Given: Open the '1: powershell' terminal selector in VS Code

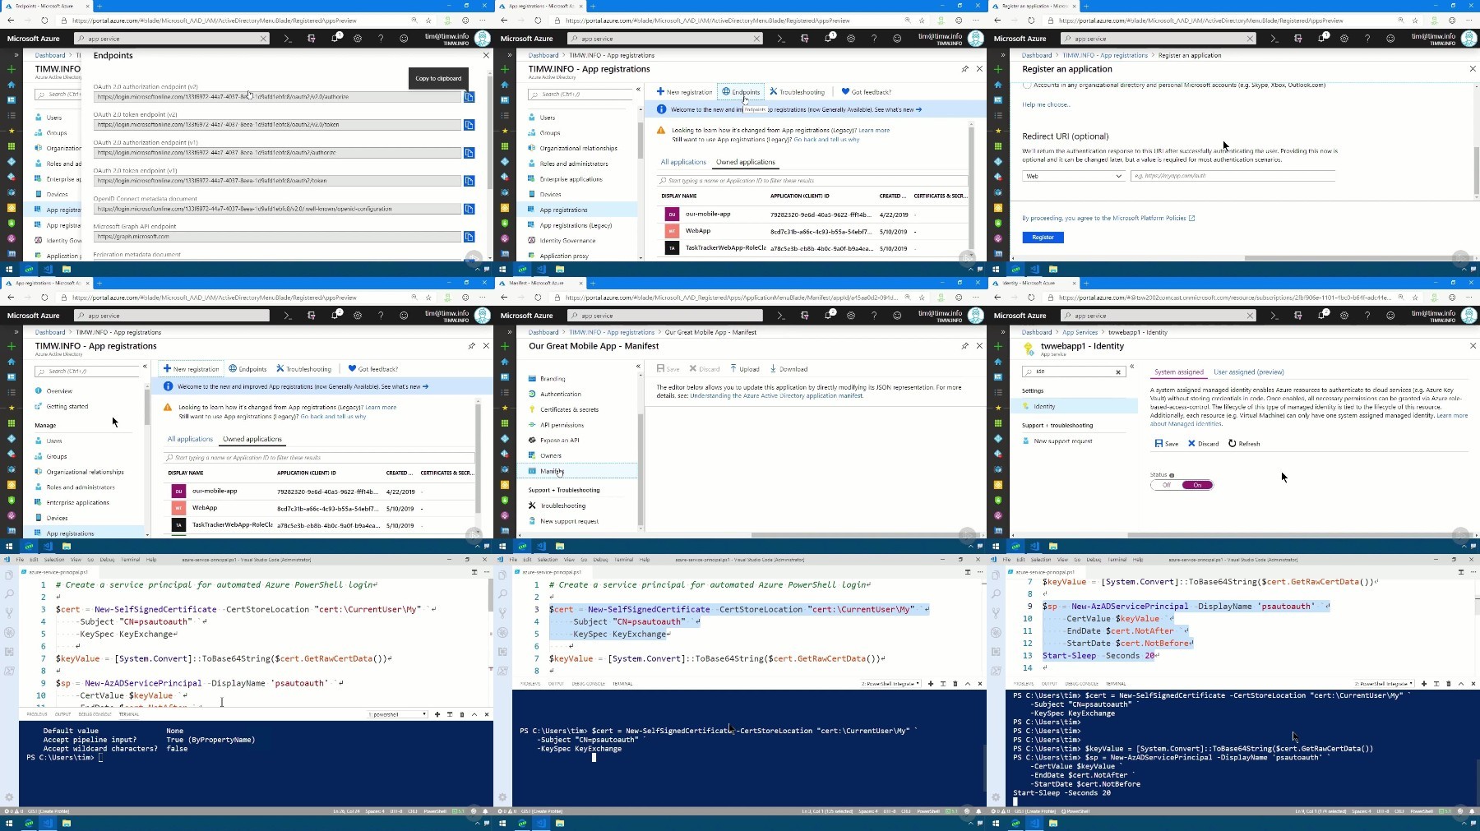Looking at the screenshot, I should tap(396, 714).
